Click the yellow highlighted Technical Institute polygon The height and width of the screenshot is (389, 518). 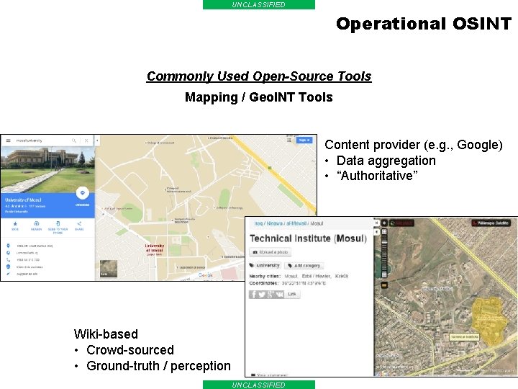(x=489, y=319)
